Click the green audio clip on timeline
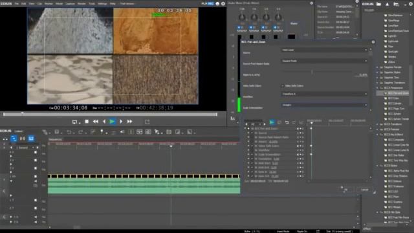 [x=144, y=186]
